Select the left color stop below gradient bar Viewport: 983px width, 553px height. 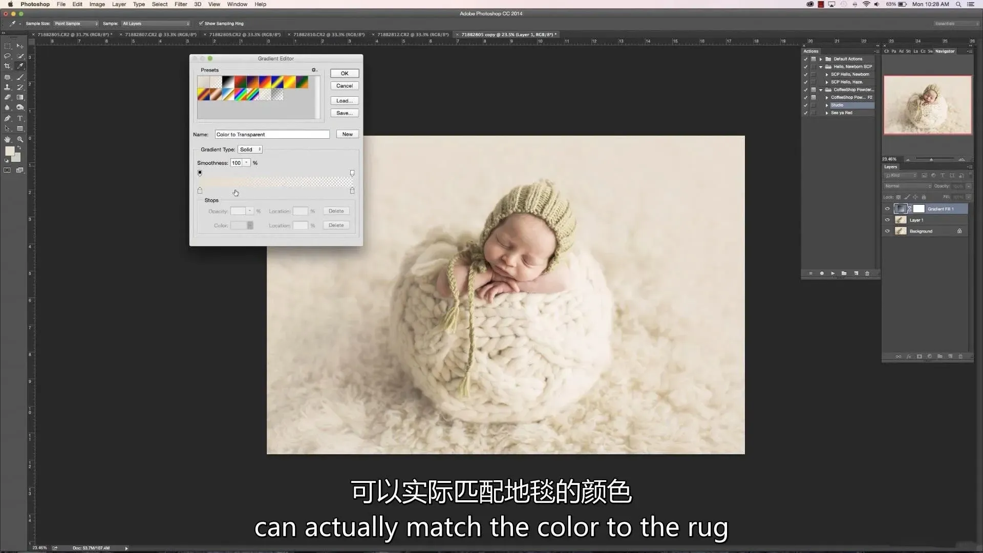(x=200, y=190)
